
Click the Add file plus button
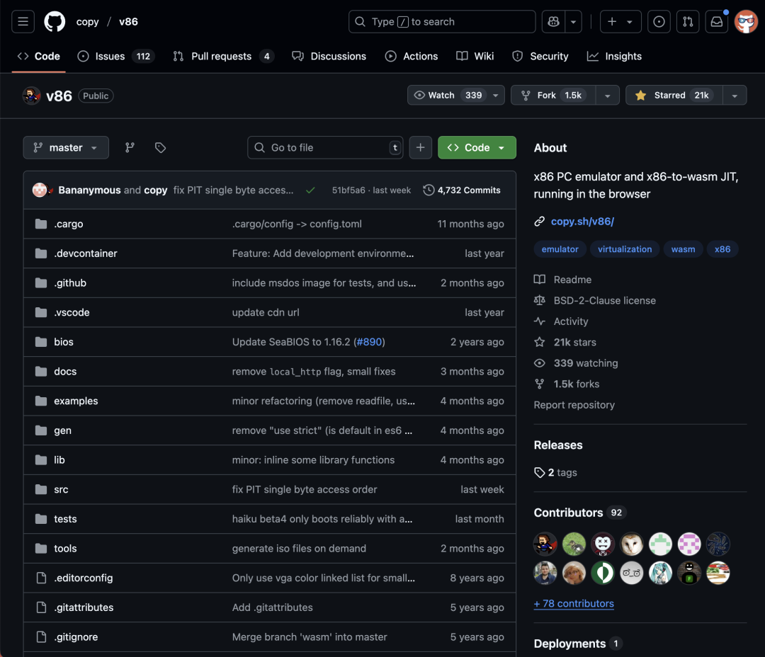tap(421, 147)
